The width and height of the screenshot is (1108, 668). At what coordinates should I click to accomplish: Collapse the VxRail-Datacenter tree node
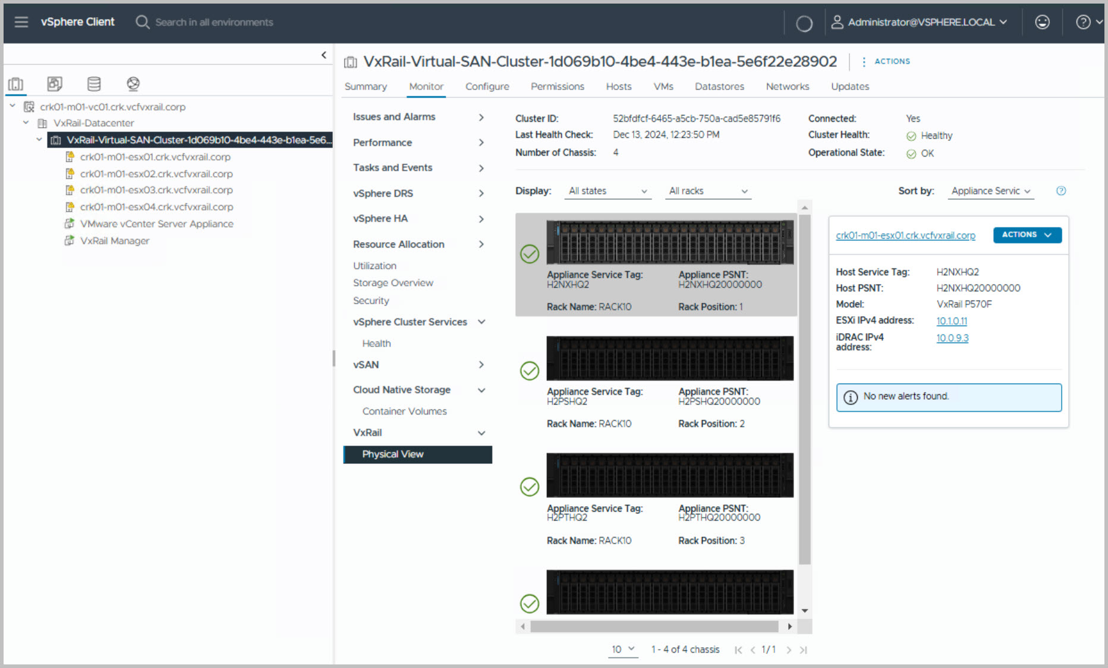[26, 123]
